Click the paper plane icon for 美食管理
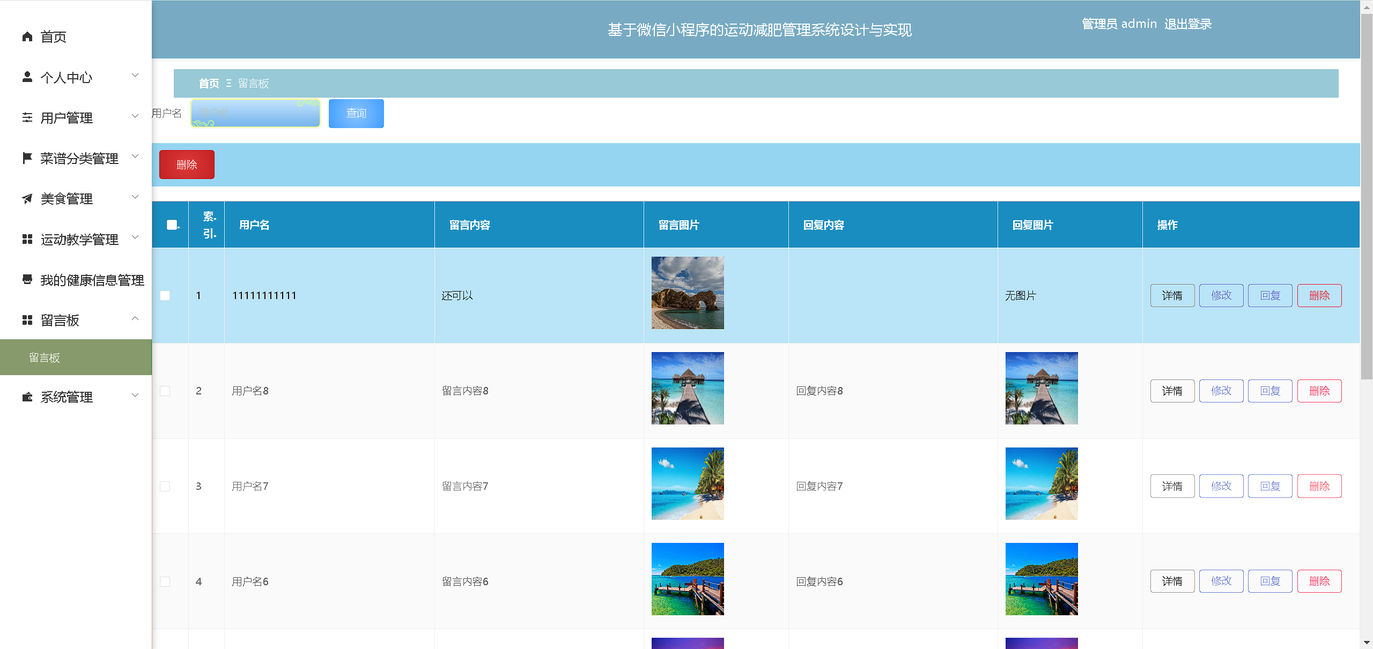Image resolution: width=1373 pixels, height=649 pixels. coord(27,199)
